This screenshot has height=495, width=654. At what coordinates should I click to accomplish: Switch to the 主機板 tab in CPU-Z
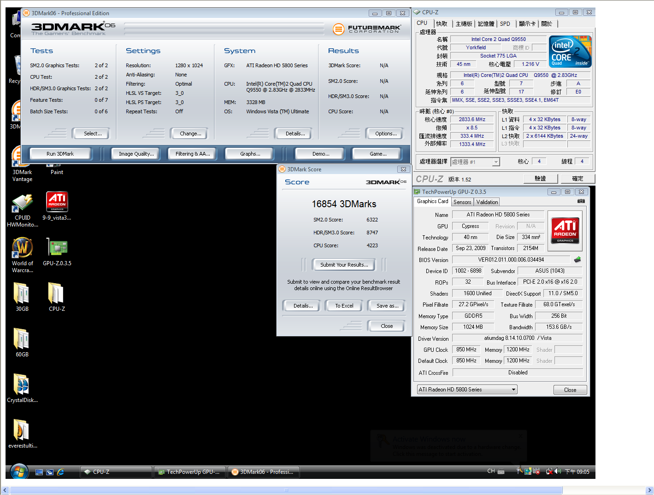click(x=464, y=24)
